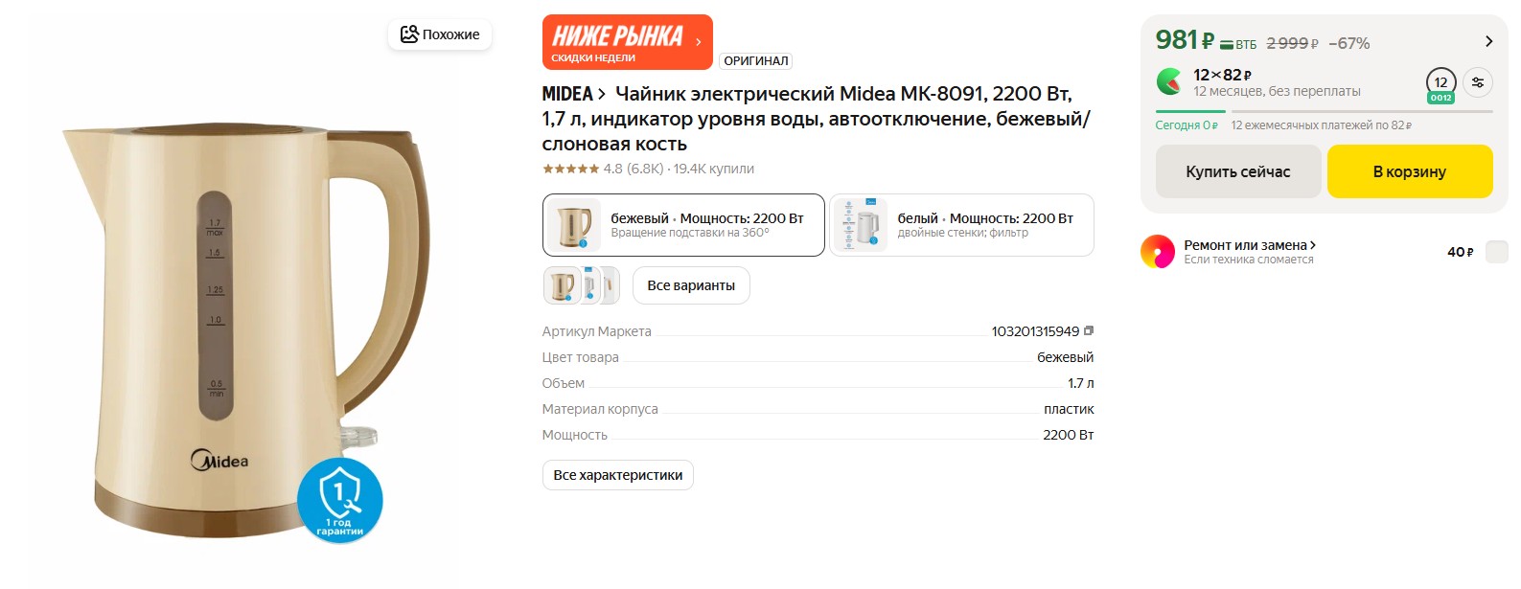Open similar items via Похожие icon
This screenshot has height=589, width=1521.
point(410,34)
